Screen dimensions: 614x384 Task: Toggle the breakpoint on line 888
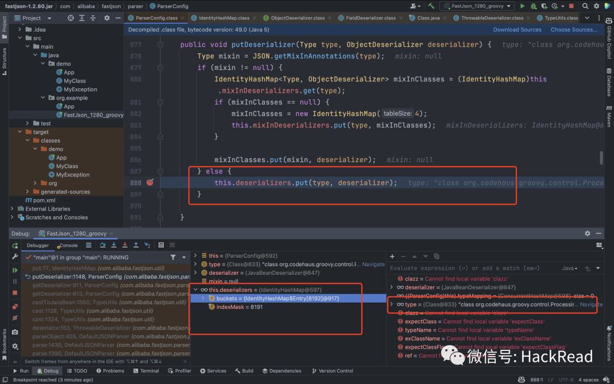[150, 183]
